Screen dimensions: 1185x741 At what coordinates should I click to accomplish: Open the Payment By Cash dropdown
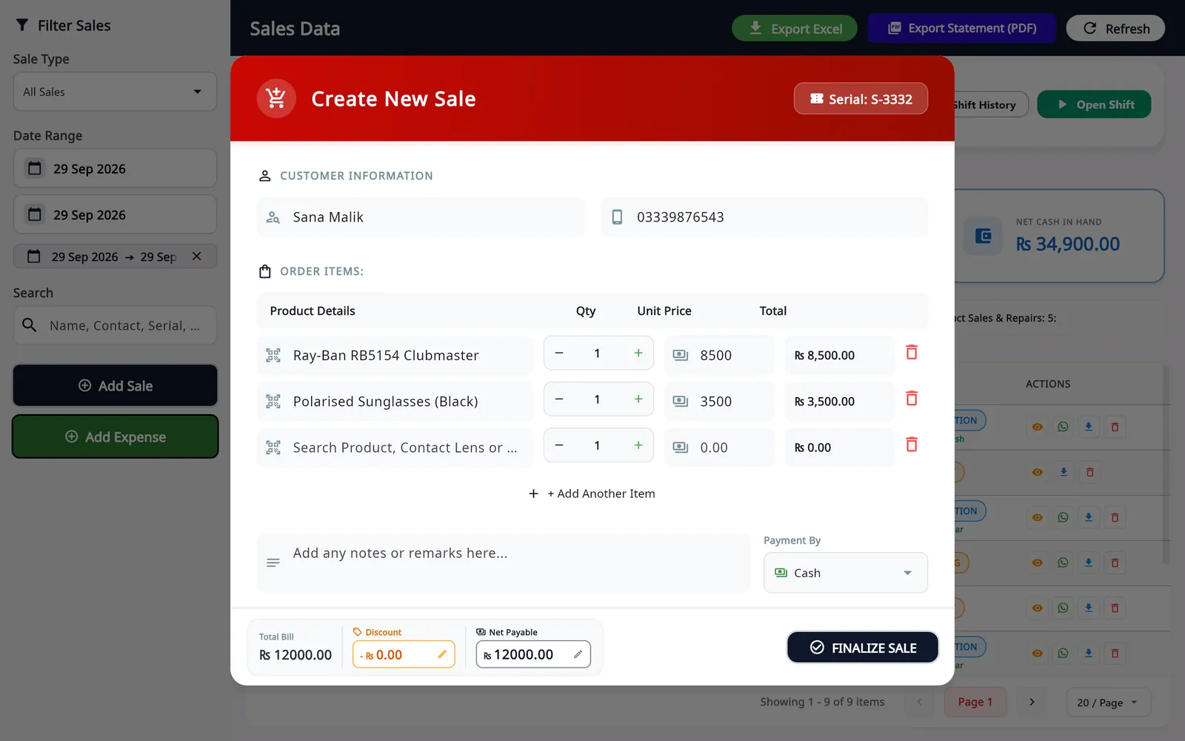(846, 573)
